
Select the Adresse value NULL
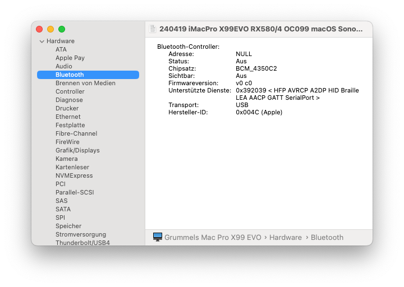point(244,54)
